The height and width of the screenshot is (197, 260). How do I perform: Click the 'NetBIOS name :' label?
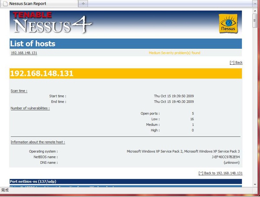tap(45, 157)
